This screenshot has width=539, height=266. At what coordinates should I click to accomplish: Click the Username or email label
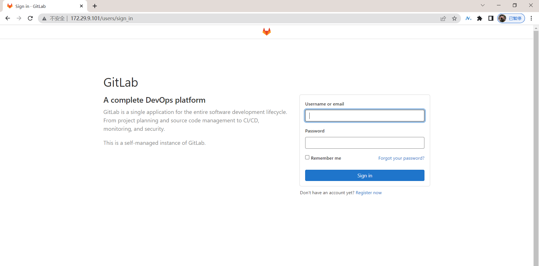325,104
